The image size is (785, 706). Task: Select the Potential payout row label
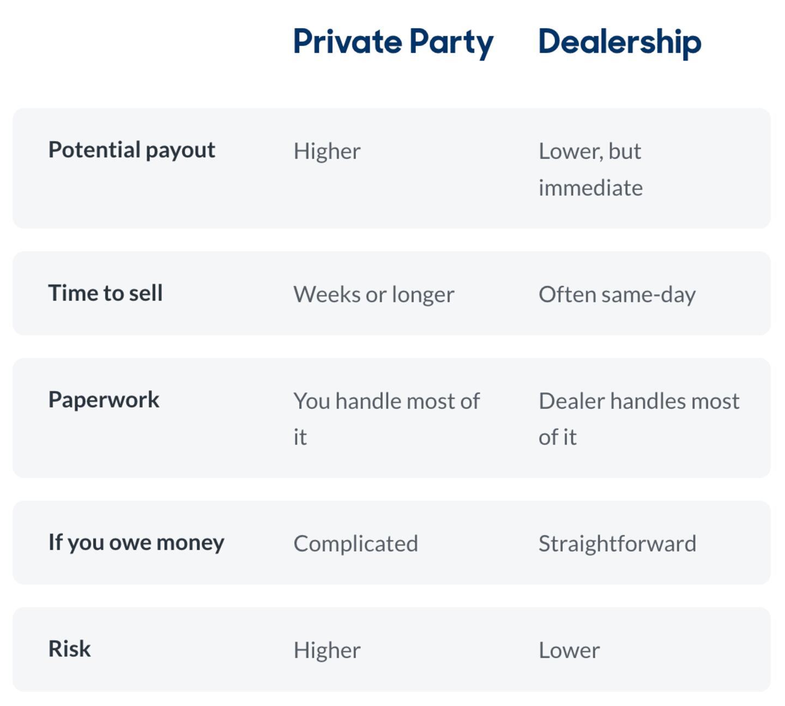(132, 150)
